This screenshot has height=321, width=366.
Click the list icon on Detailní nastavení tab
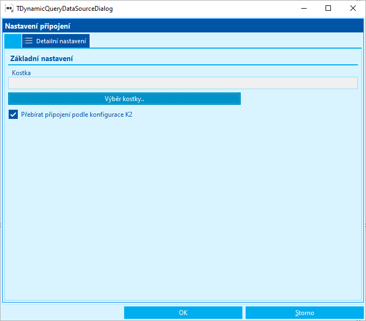28,41
